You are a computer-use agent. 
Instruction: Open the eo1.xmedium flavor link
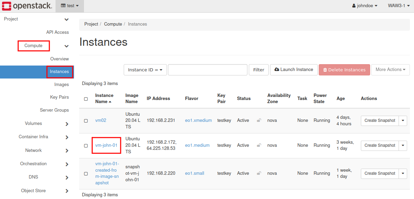[198, 120]
